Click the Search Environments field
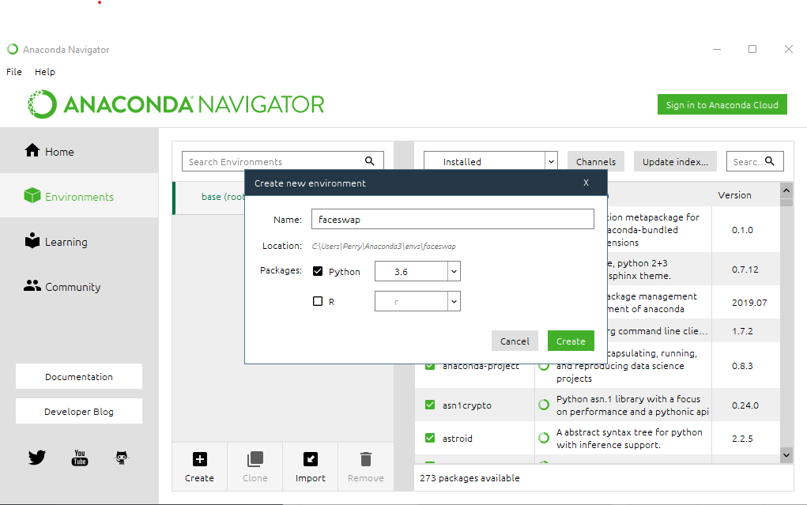807x505 pixels. click(282, 161)
